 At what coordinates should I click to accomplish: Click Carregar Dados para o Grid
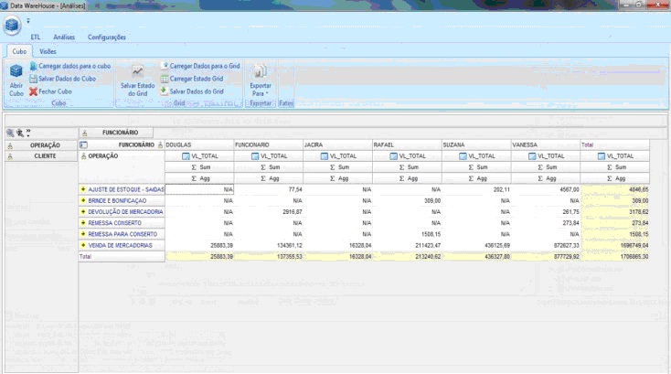203,66
